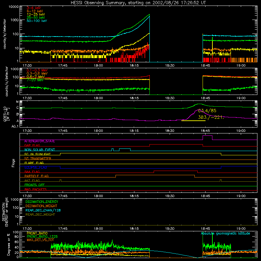The image size is (261, 261).
Task: Click the 0.3-0.8 MeV legend label
Action: (x=37, y=73)
